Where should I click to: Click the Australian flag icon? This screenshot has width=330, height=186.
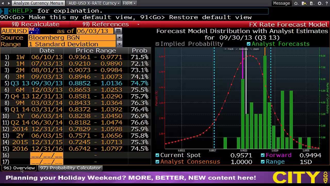coord(34,31)
